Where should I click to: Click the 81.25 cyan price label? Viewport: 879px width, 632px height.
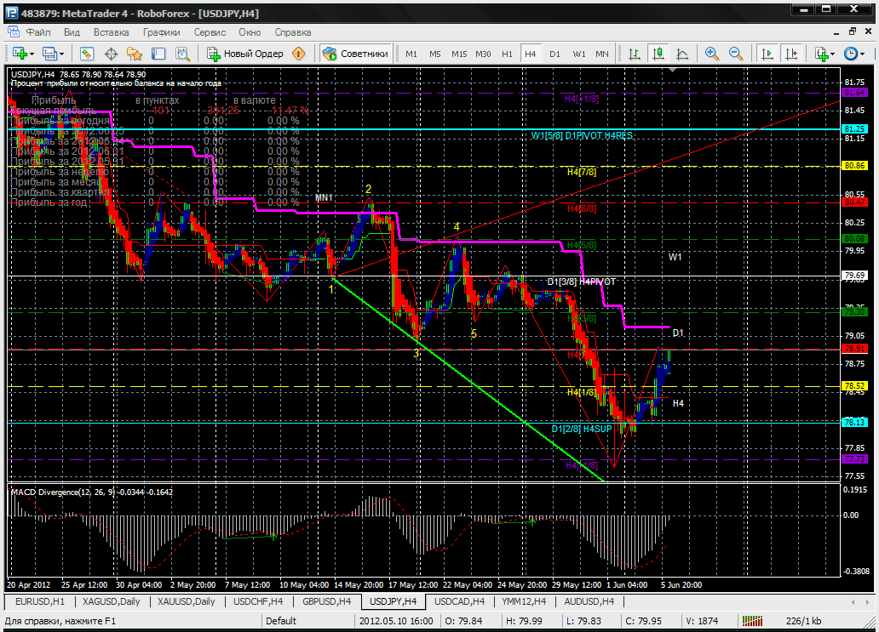click(855, 128)
